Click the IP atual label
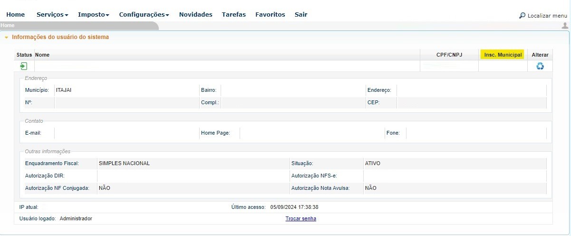This screenshot has height=236, width=571. point(28,207)
